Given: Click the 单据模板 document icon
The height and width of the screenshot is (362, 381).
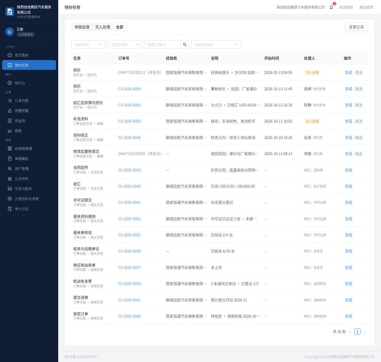Looking at the screenshot, I should coord(10,159).
